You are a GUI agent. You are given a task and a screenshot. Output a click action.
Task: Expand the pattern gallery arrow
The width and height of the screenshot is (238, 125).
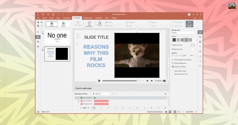click(x=195, y=40)
